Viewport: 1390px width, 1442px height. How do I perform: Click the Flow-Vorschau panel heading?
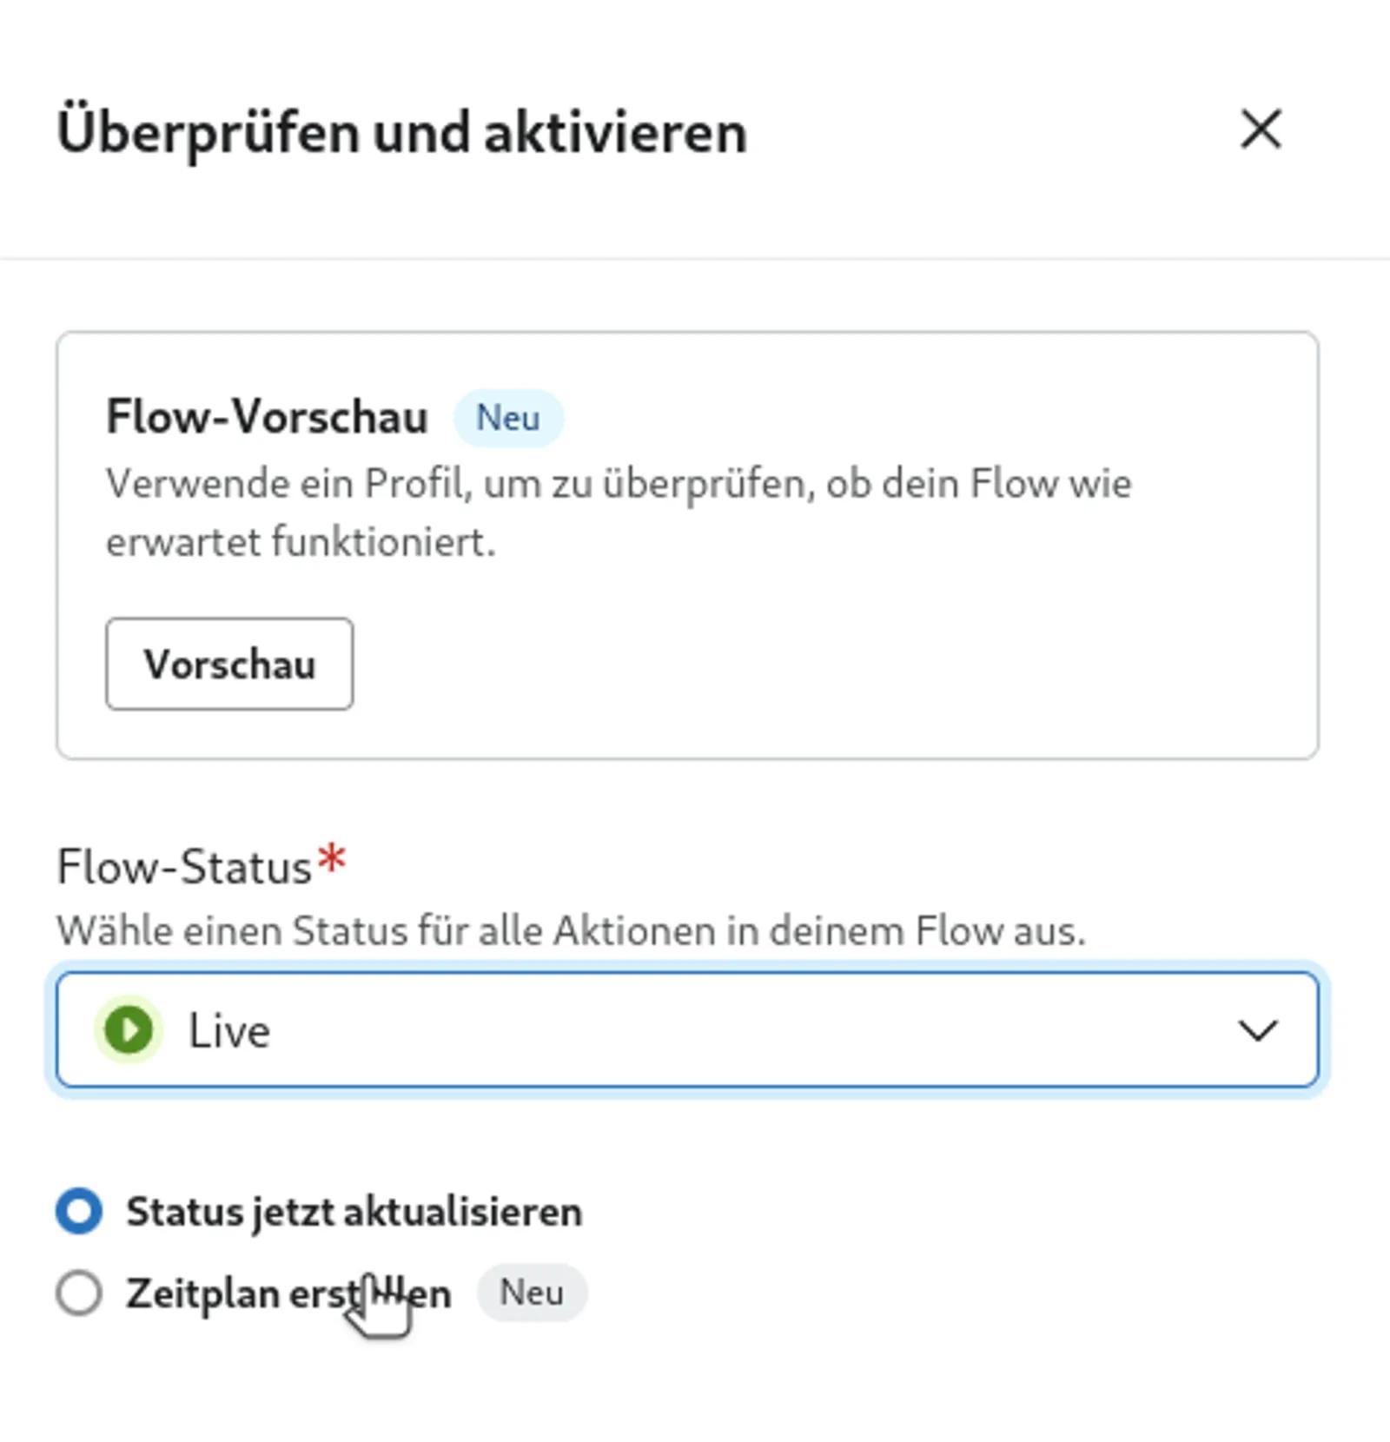[266, 417]
